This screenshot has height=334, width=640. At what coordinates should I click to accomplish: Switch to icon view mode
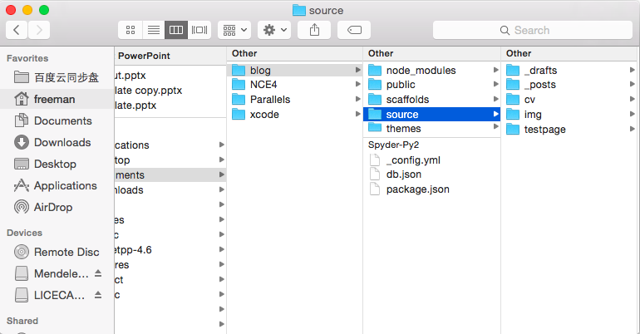coord(130,30)
